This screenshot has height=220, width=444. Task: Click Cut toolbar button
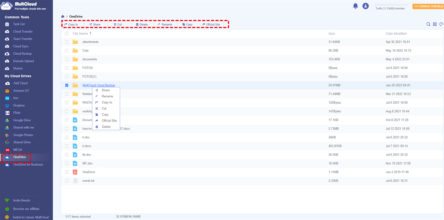[118, 24]
